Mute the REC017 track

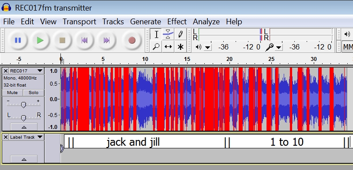[x=12, y=93]
